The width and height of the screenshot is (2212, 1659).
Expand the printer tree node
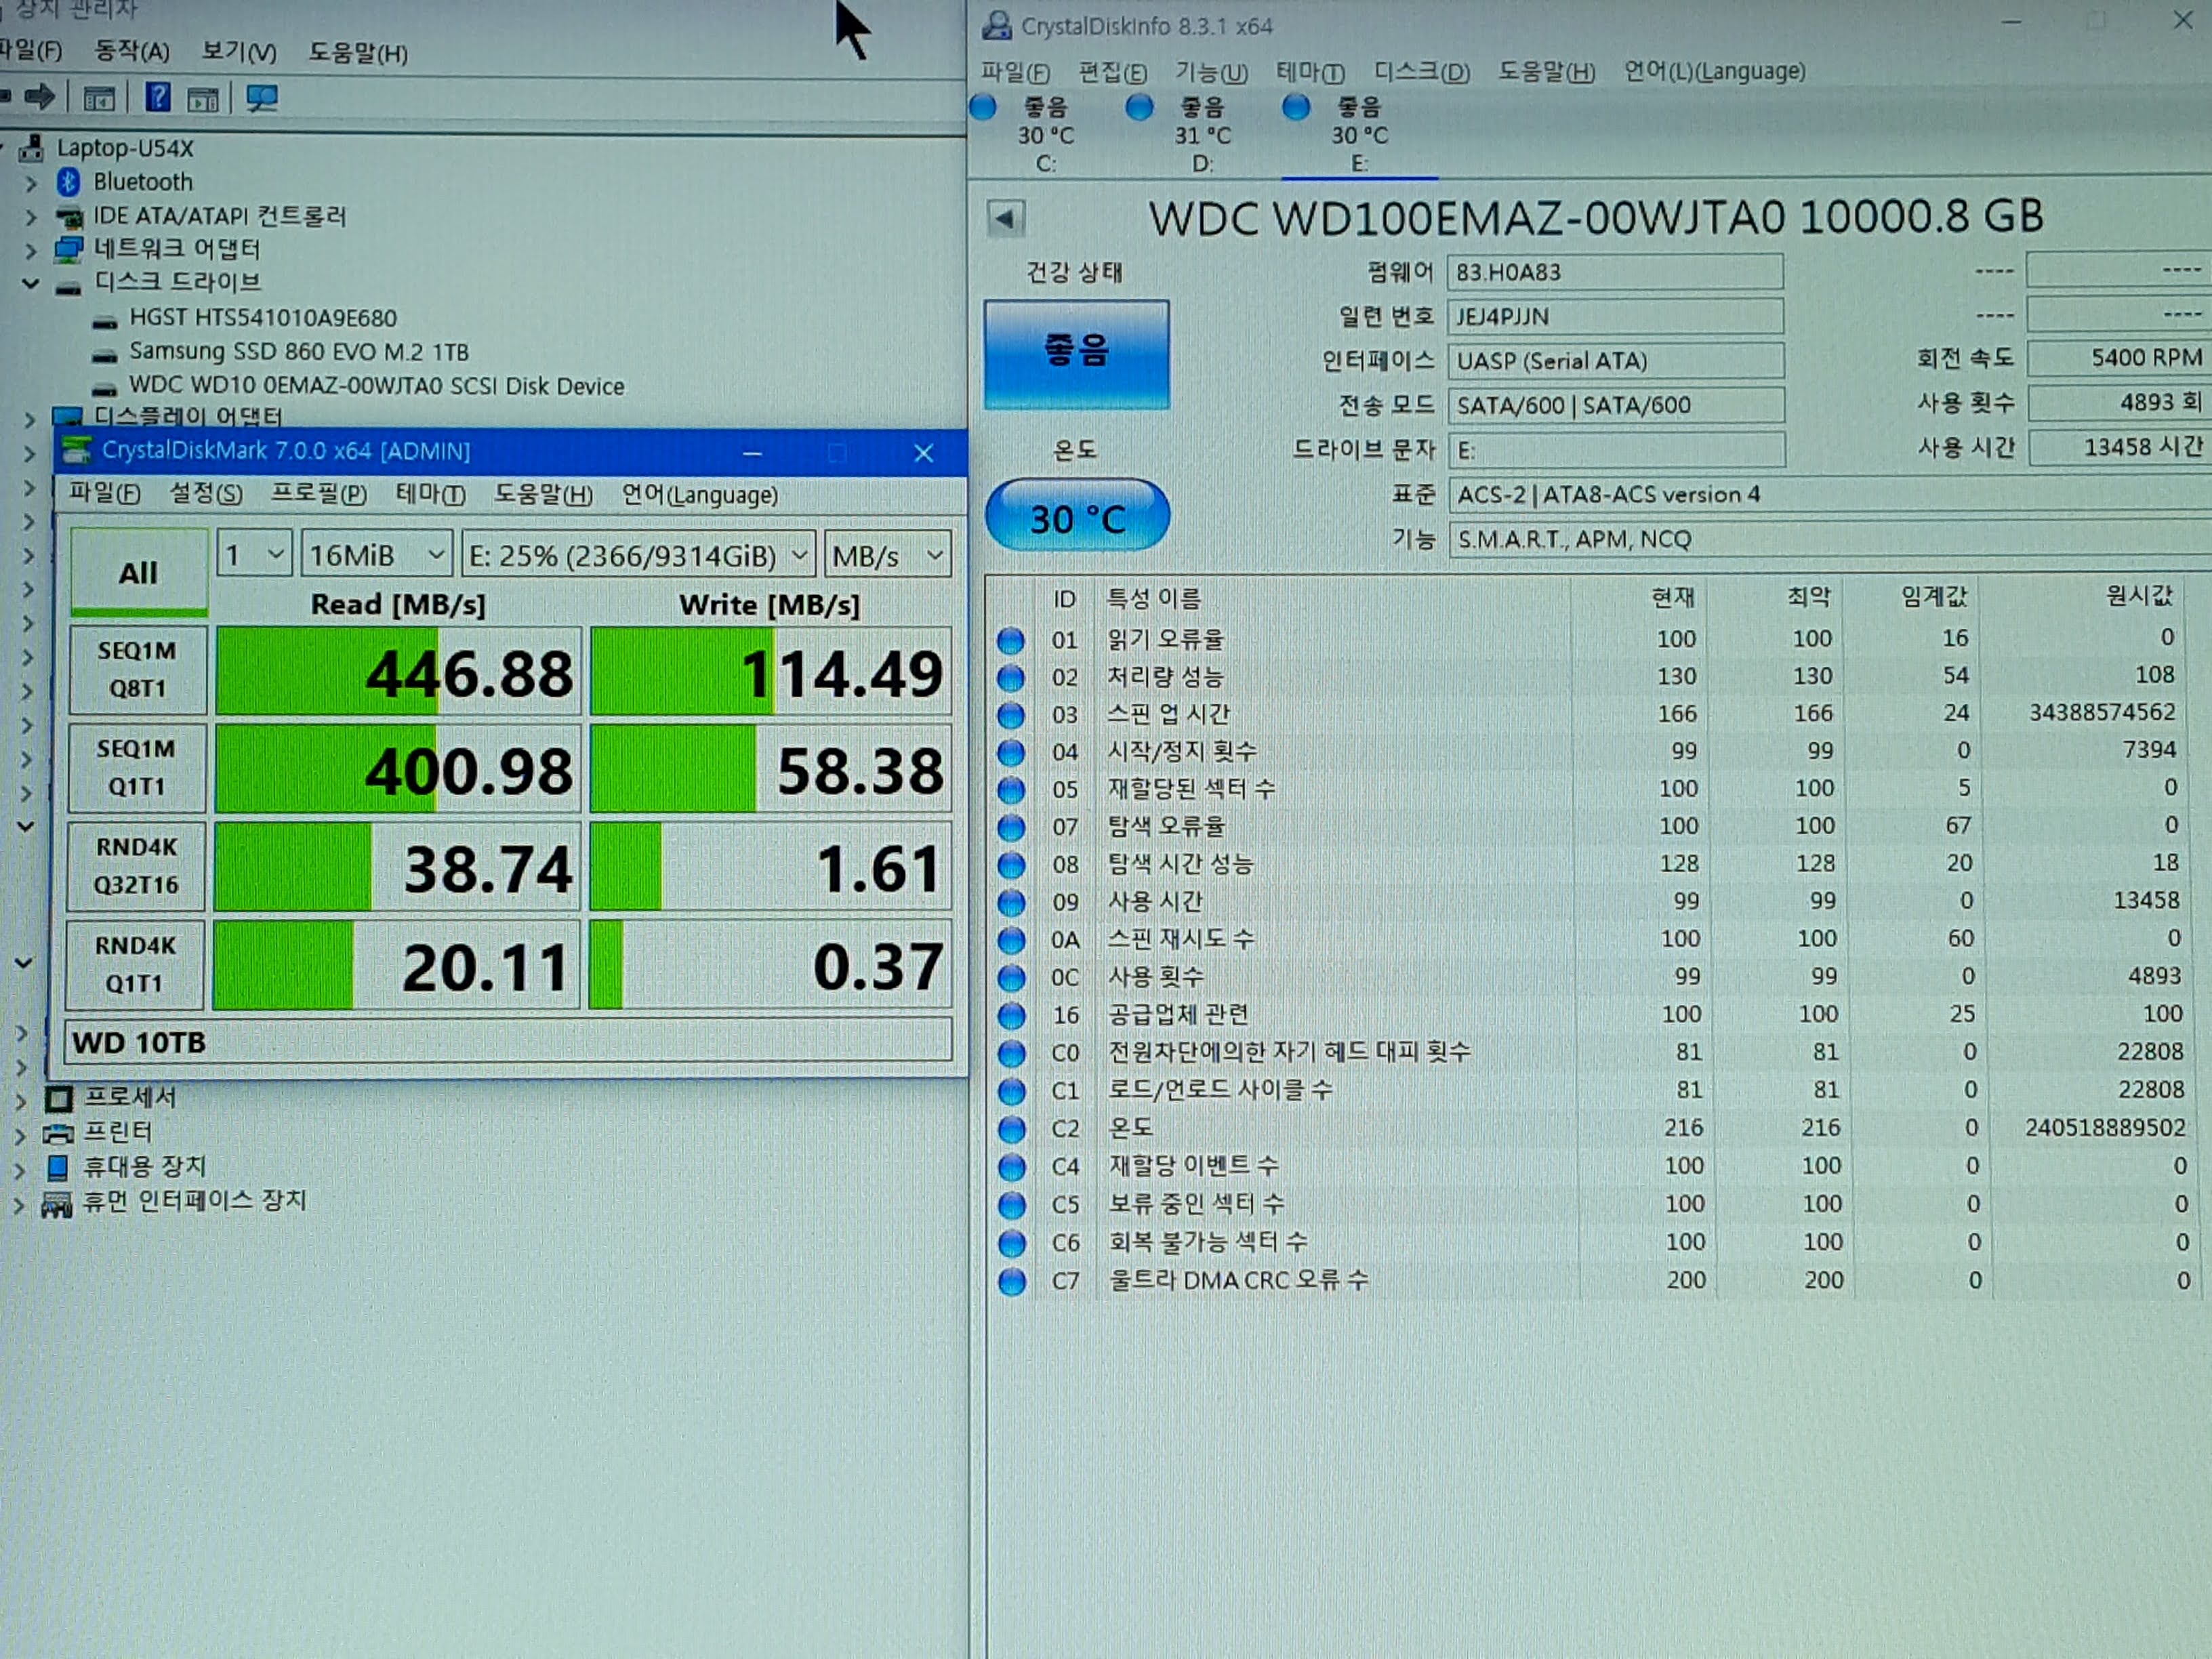pos(20,1135)
